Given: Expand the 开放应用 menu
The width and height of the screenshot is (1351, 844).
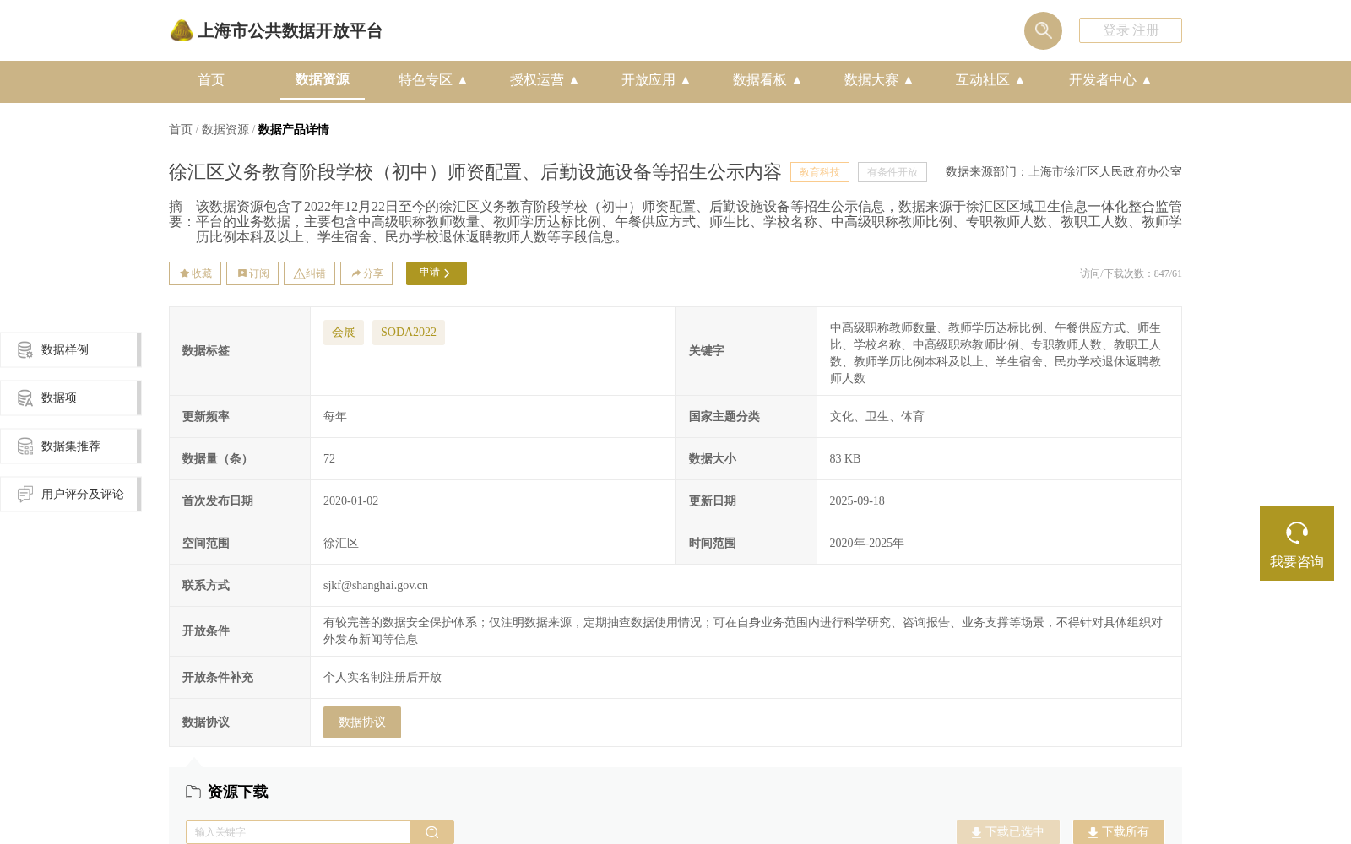Looking at the screenshot, I should pyautogui.click(x=656, y=80).
